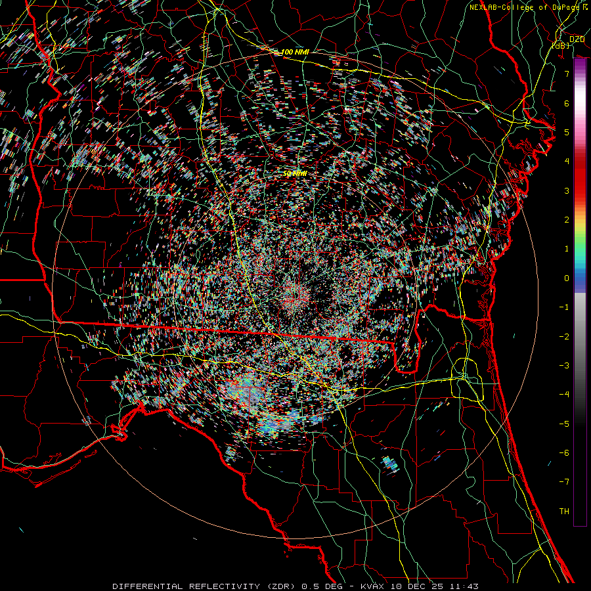The width and height of the screenshot is (591, 591).
Task: Click the 5 dB label on color scale
Action: (567, 132)
